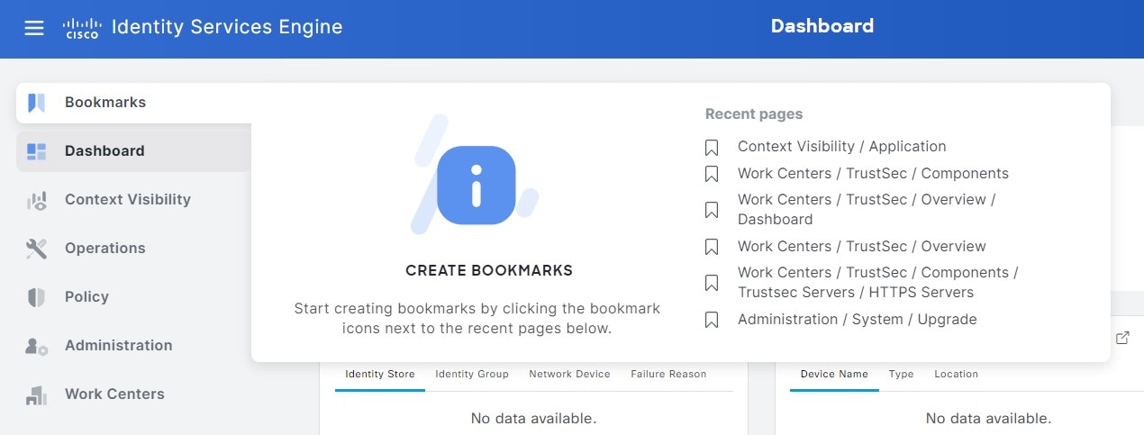Switch to the Failure Reason tab
1144x435 pixels.
tap(668, 374)
